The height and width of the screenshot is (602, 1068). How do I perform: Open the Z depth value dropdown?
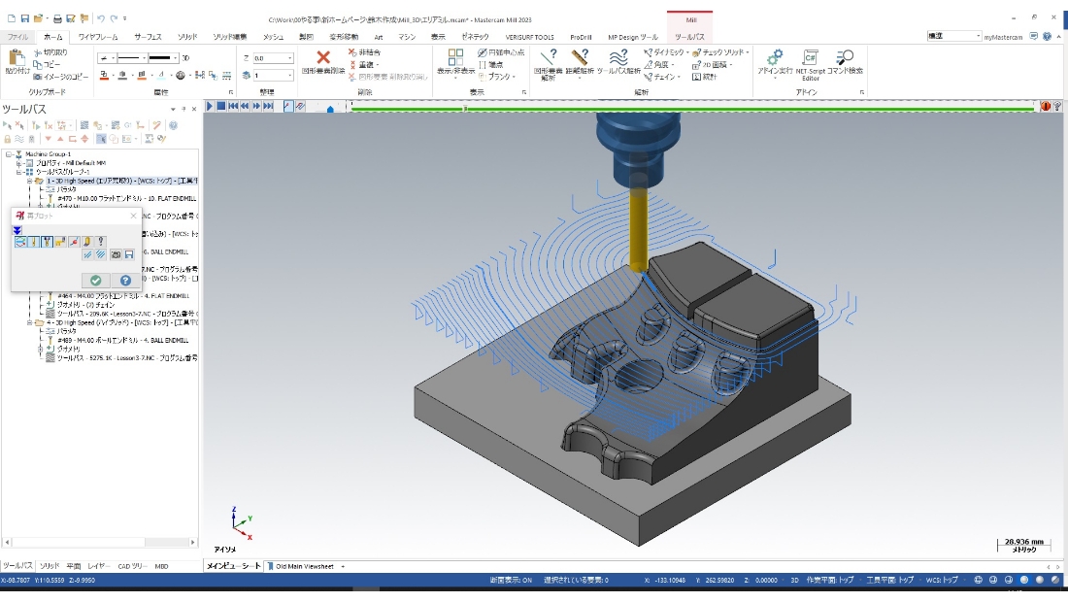pos(289,58)
